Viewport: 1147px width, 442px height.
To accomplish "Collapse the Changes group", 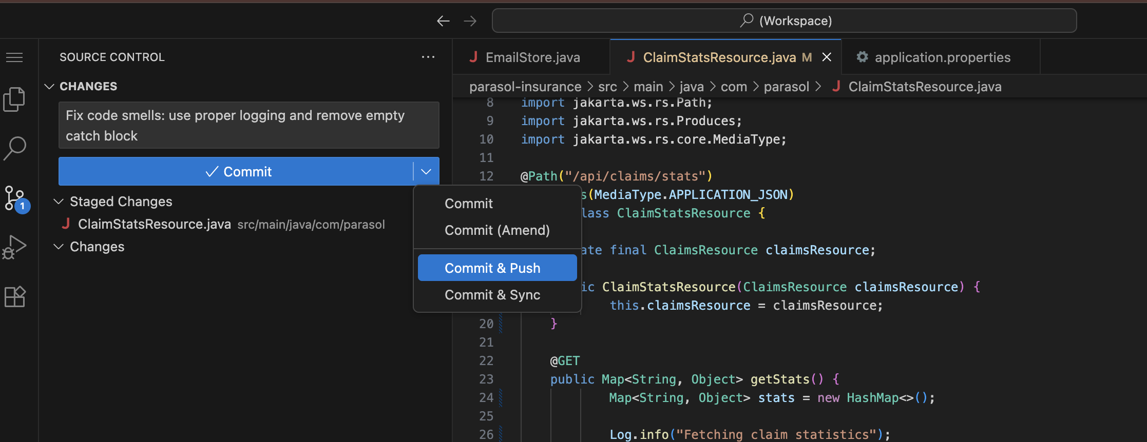I will tap(59, 247).
